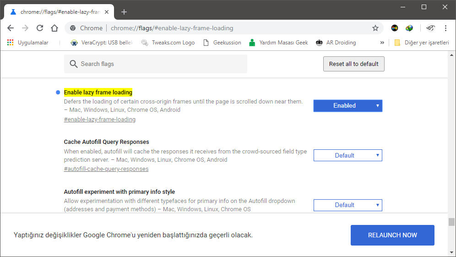
Task: Show more bookmarks via double chevron
Action: 382,43
